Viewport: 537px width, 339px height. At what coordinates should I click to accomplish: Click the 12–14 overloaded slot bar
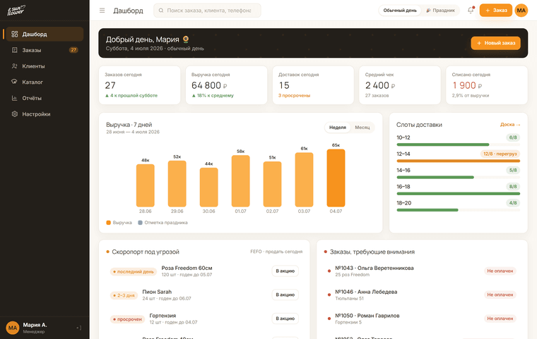point(459,161)
